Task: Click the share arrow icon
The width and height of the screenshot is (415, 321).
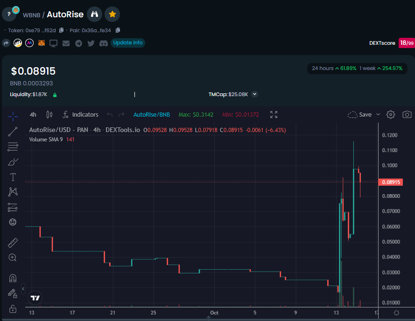Action: 6,43
